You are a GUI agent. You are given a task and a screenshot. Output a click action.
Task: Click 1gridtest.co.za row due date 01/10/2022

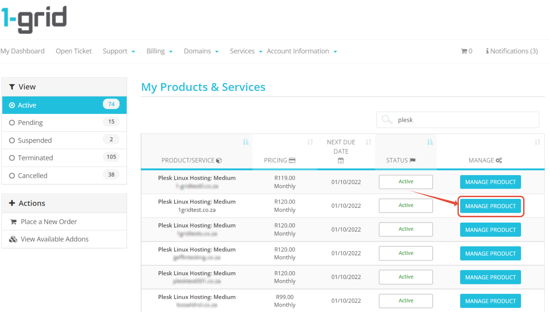[346, 206]
